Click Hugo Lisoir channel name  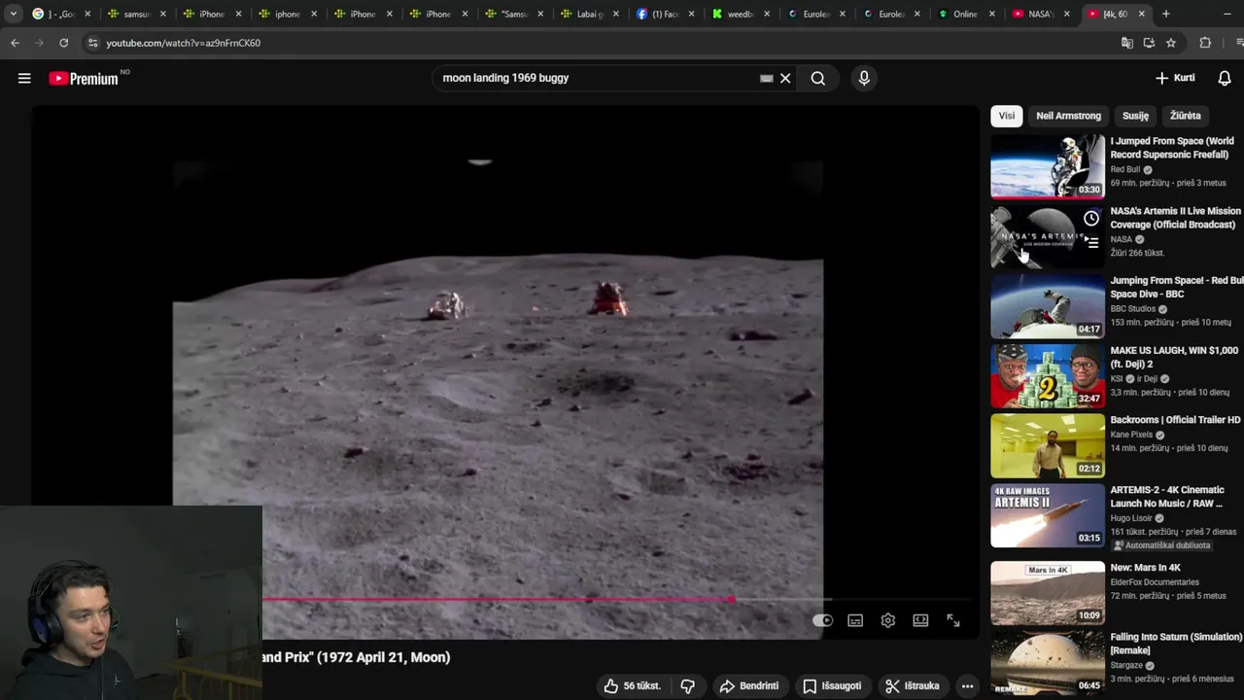[1130, 518]
